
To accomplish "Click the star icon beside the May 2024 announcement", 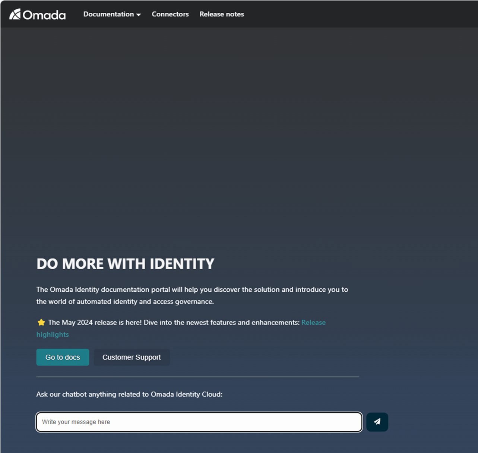I will [41, 322].
